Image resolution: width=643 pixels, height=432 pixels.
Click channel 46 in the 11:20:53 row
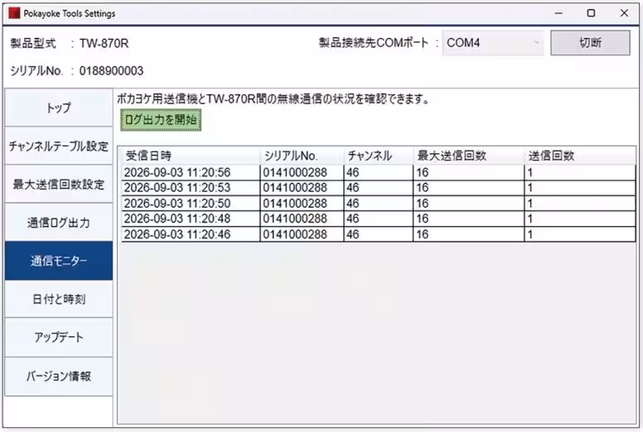tap(353, 188)
